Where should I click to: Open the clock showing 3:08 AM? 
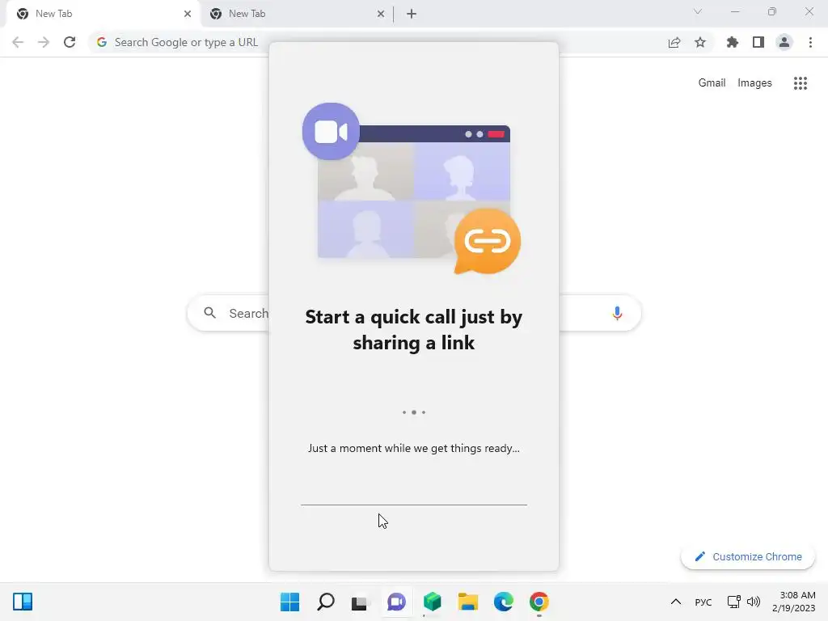[x=794, y=602]
